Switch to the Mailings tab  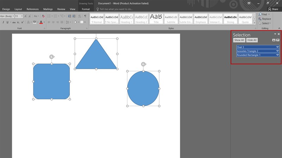click(48, 9)
